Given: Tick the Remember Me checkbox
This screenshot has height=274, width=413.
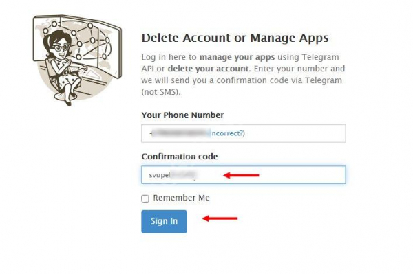Looking at the screenshot, I should (145, 198).
